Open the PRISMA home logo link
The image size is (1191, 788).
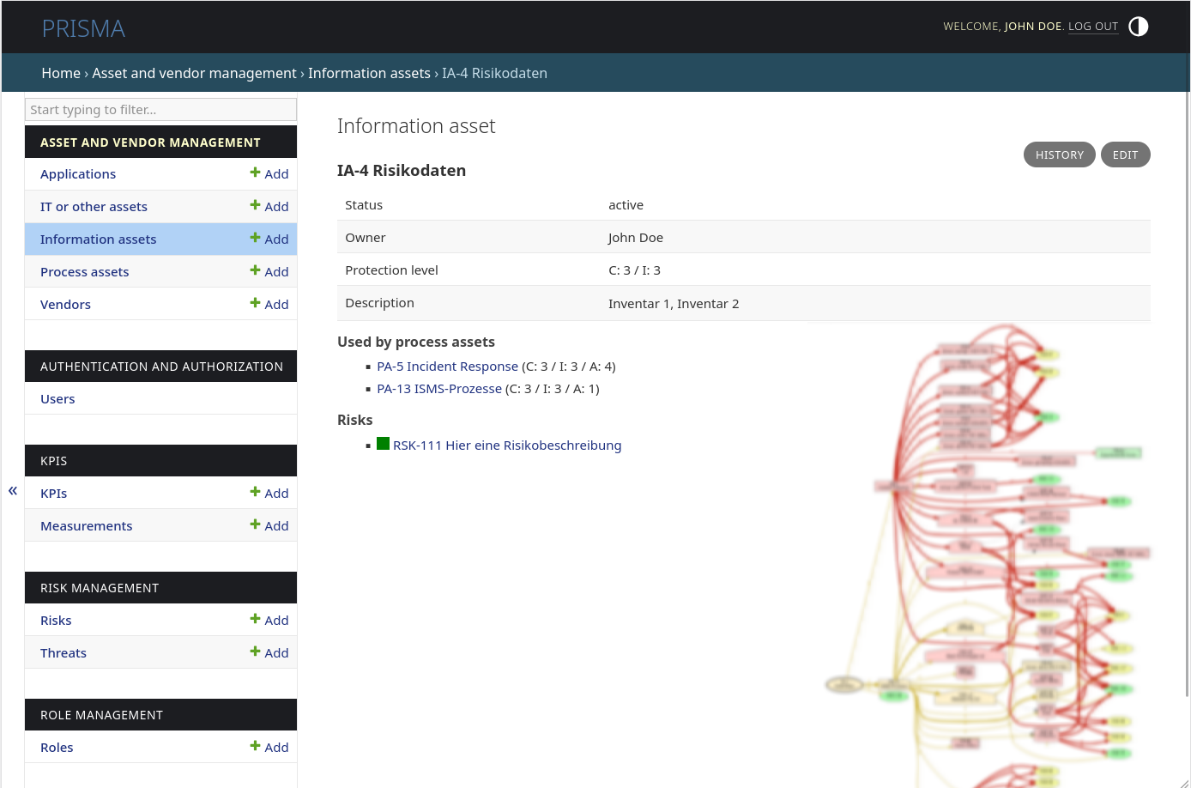(83, 28)
